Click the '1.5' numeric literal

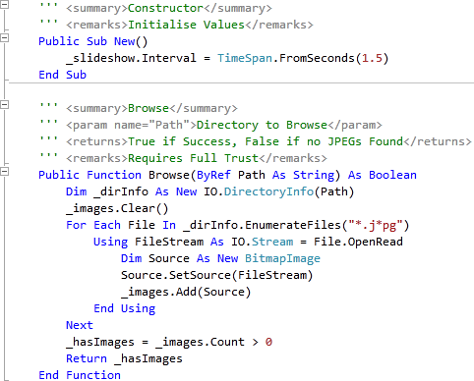(372, 58)
